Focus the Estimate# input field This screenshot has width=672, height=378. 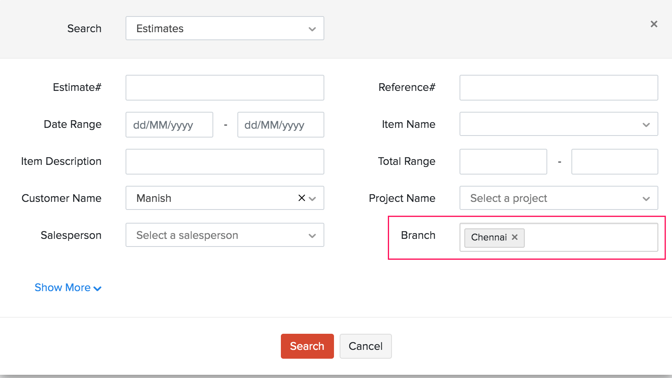tap(225, 88)
